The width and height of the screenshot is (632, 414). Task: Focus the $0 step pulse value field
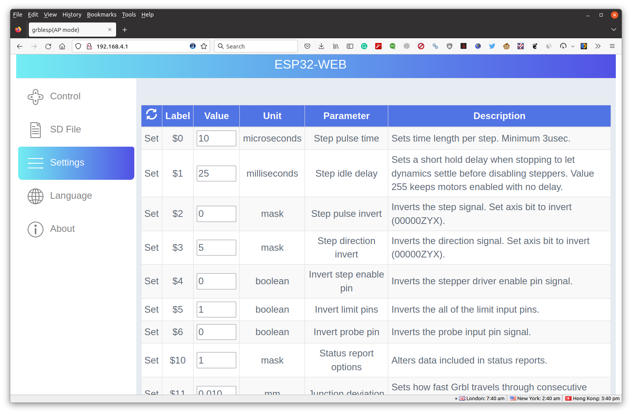pyautogui.click(x=216, y=138)
